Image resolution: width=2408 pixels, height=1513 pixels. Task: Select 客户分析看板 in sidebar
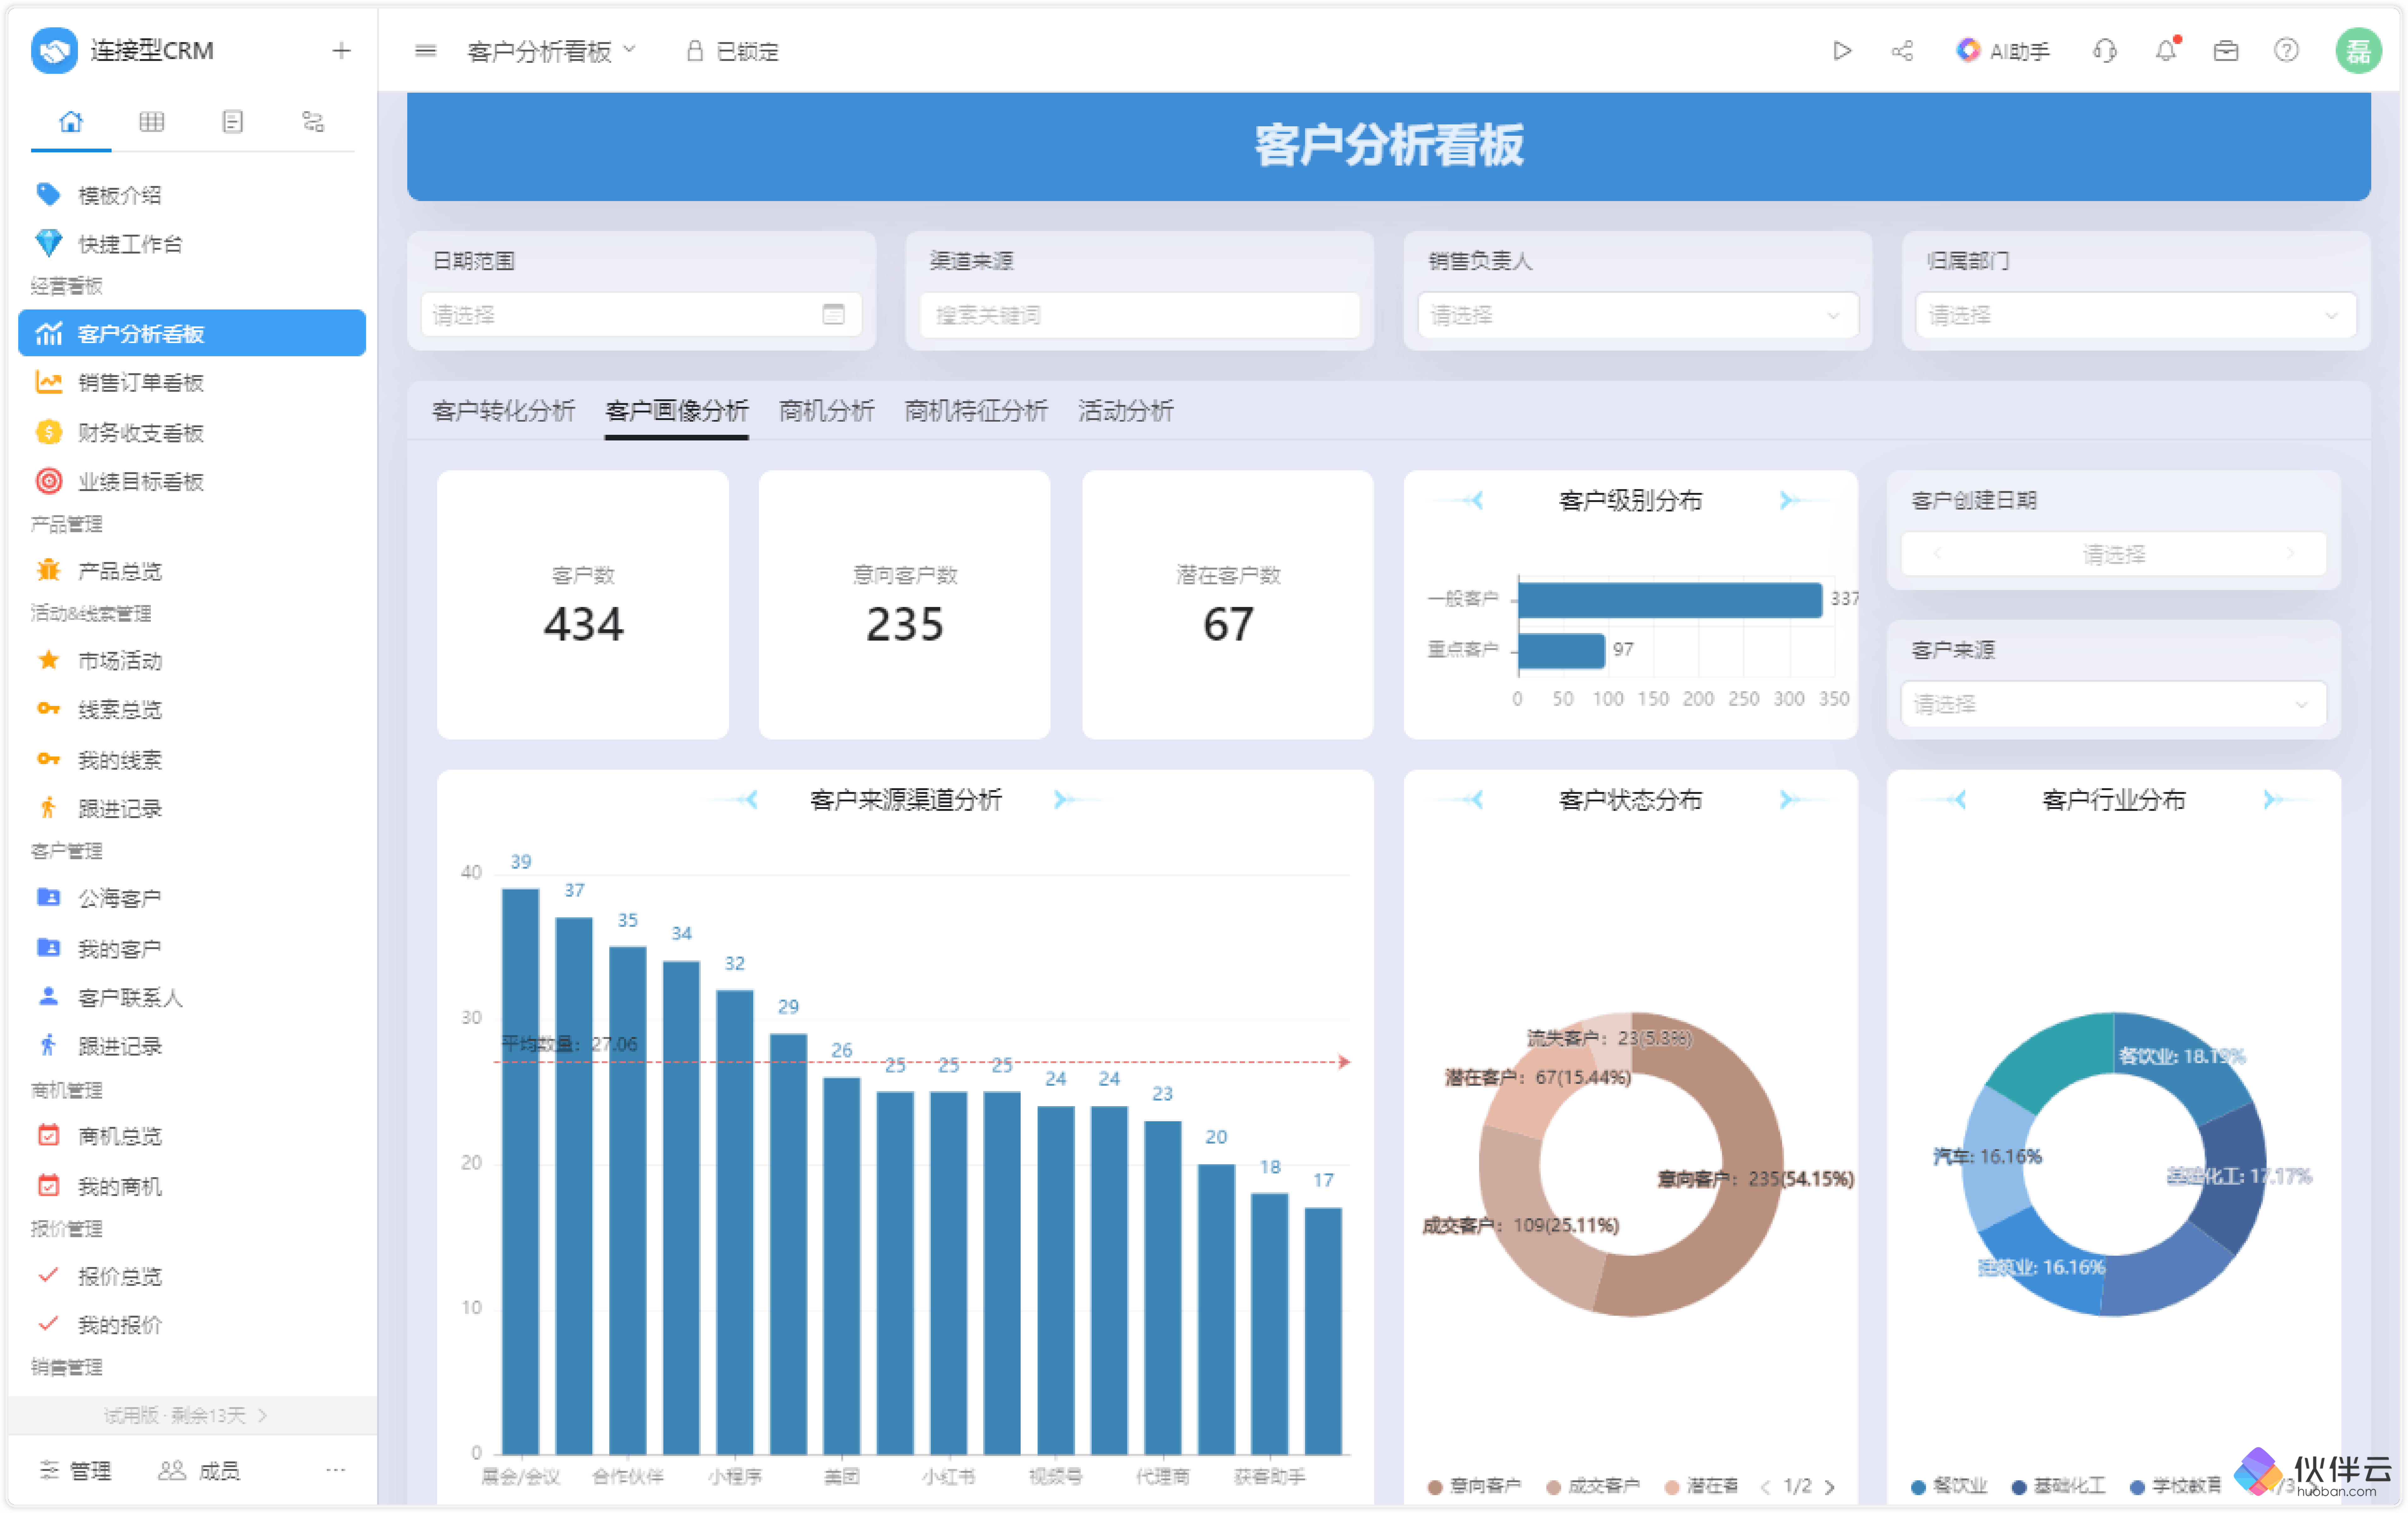pyautogui.click(x=192, y=333)
